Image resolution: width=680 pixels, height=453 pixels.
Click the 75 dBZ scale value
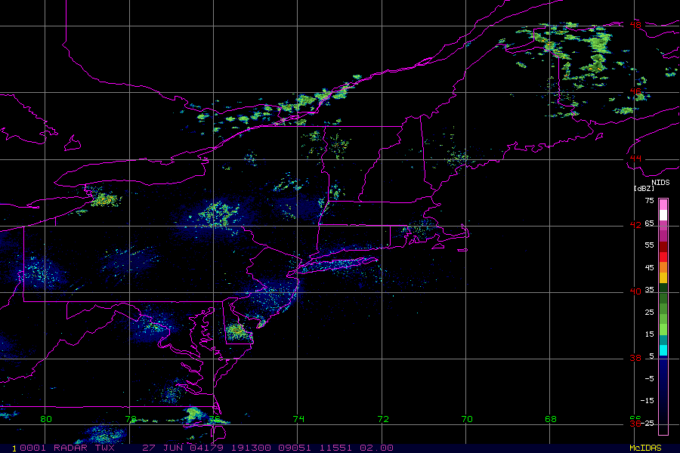click(x=649, y=201)
